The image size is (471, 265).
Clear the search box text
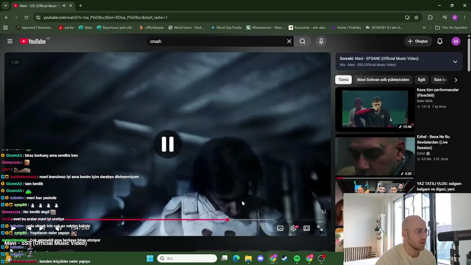click(x=289, y=41)
